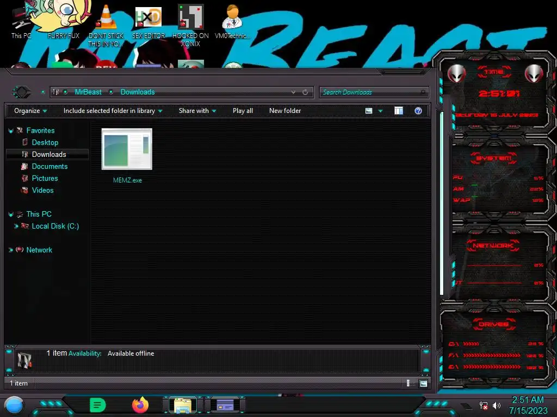Click Play all in the toolbar
This screenshot has height=417, width=557.
(x=243, y=111)
